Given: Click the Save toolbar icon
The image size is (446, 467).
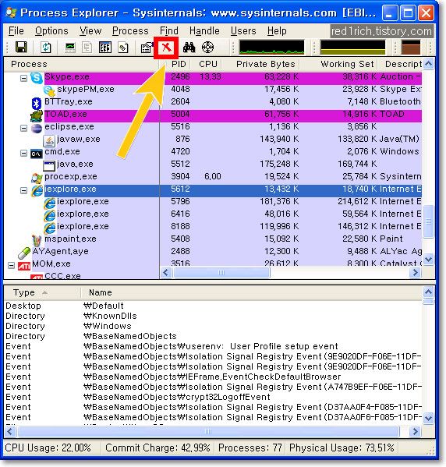Looking at the screenshot, I should [21, 47].
